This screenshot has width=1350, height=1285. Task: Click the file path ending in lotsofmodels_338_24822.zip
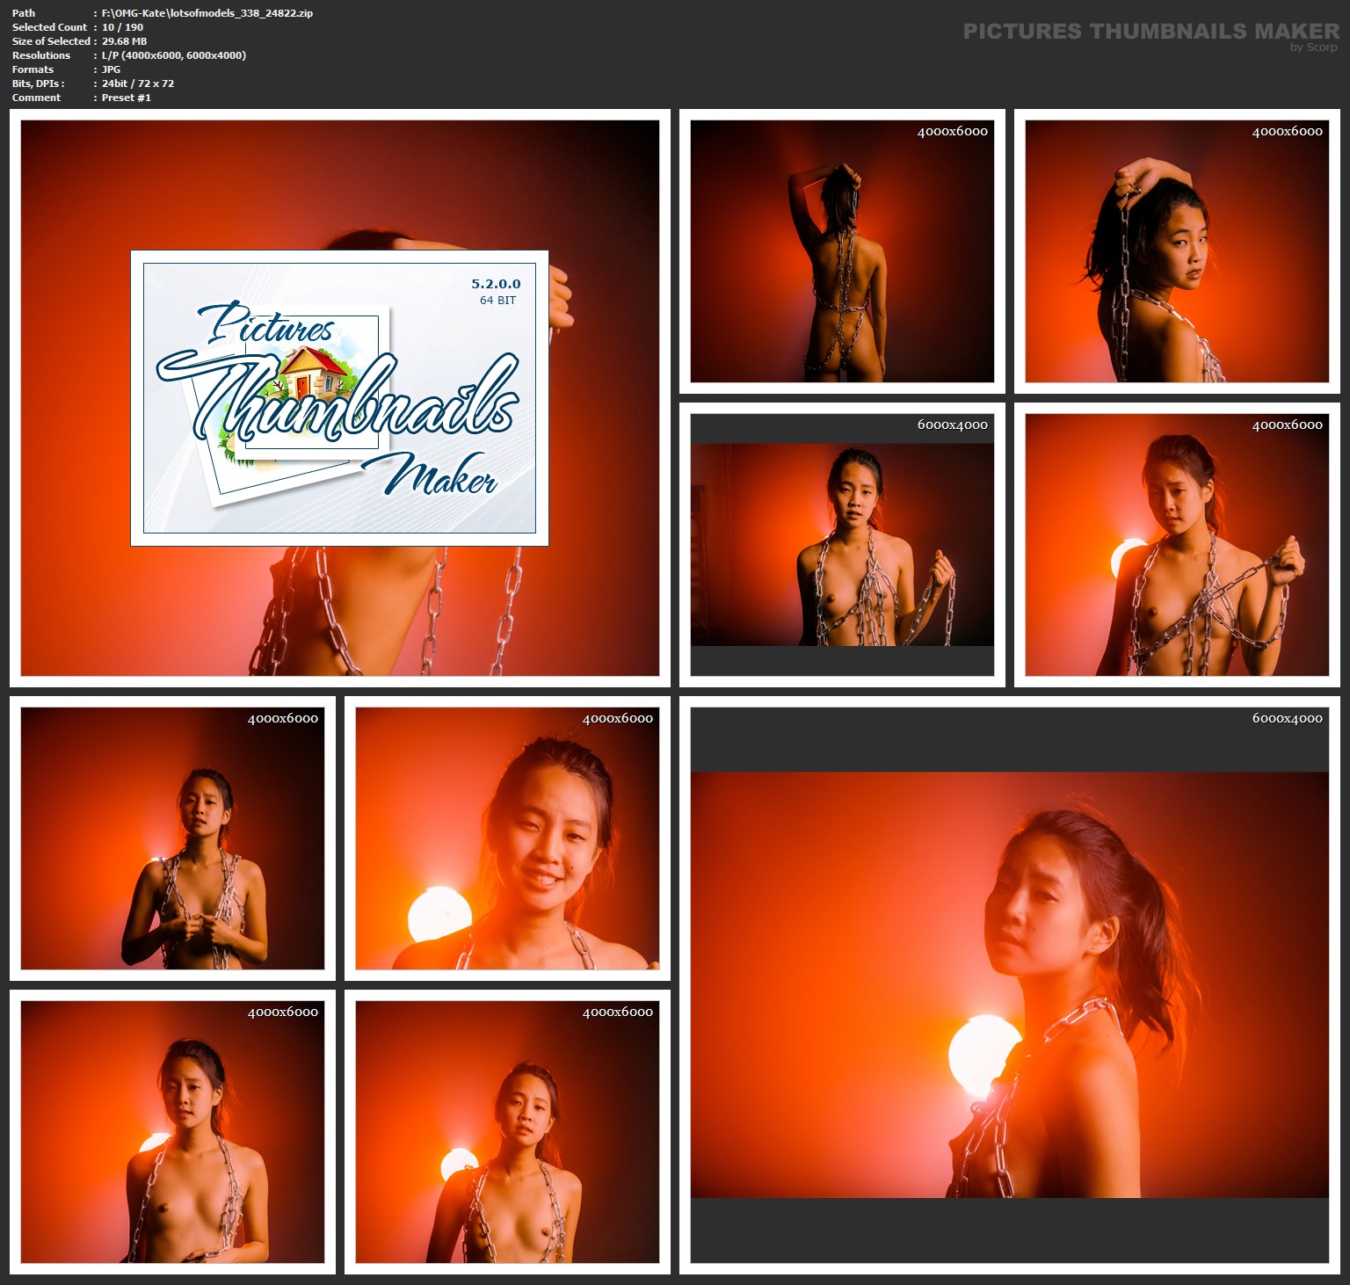point(207,13)
